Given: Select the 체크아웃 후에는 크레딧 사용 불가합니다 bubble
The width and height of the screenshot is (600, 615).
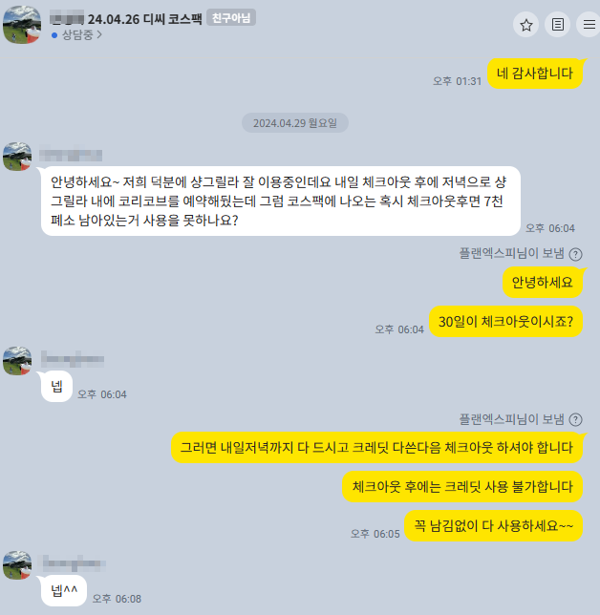Looking at the screenshot, I should (x=462, y=487).
